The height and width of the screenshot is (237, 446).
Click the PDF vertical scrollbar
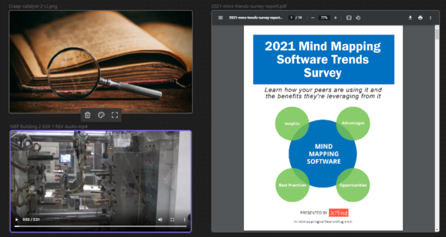coord(437,116)
